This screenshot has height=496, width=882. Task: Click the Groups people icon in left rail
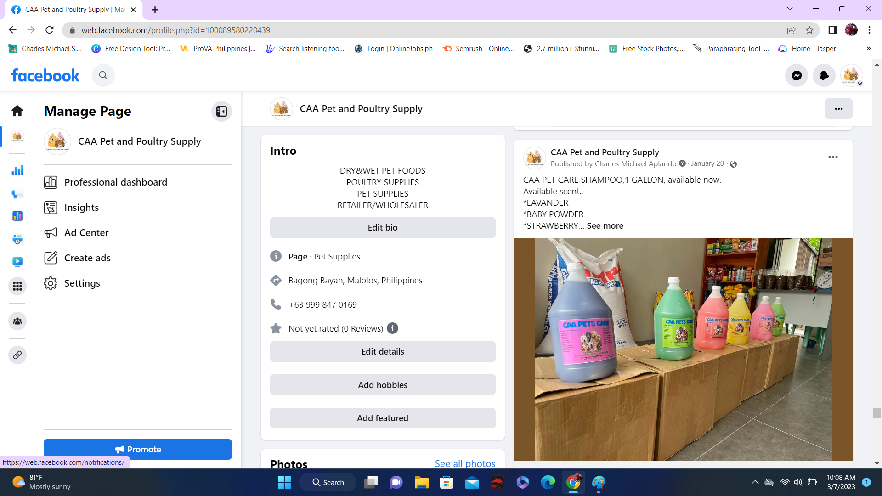click(x=17, y=321)
